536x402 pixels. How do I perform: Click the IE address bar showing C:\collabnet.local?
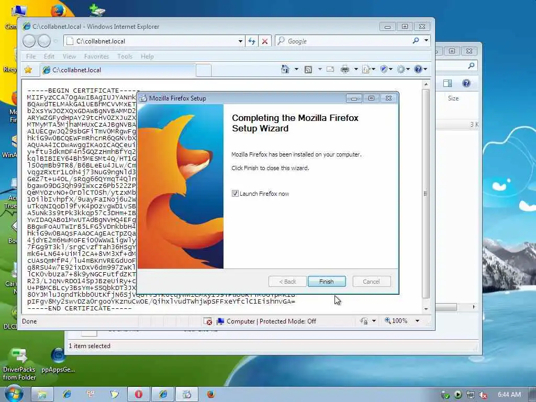pyautogui.click(x=150, y=41)
